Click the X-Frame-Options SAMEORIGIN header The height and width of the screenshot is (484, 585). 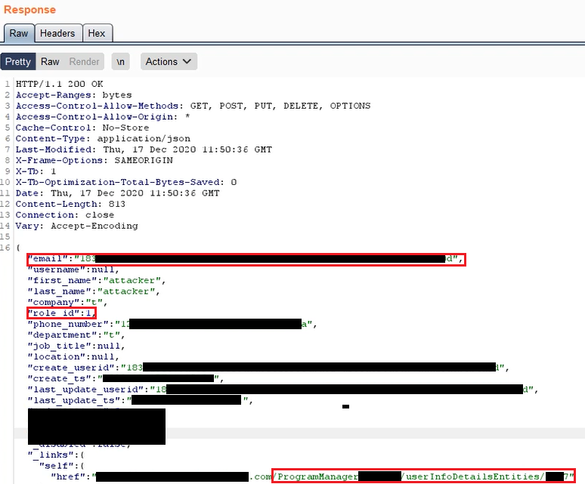(x=94, y=161)
